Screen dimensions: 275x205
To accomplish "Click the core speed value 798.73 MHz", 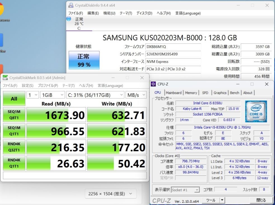I will click(191, 161).
